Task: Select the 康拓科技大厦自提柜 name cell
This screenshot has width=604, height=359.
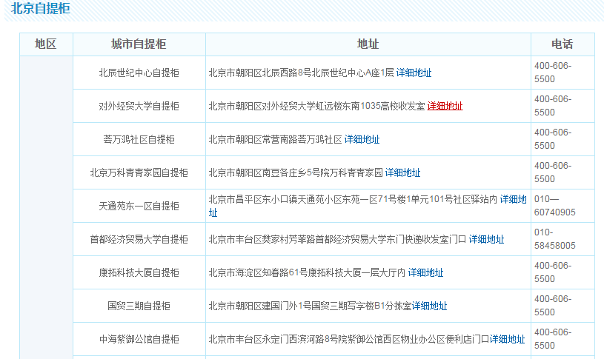Action: [139, 273]
